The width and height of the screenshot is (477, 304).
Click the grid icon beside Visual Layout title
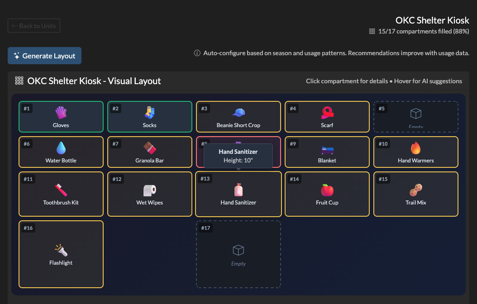click(x=19, y=81)
